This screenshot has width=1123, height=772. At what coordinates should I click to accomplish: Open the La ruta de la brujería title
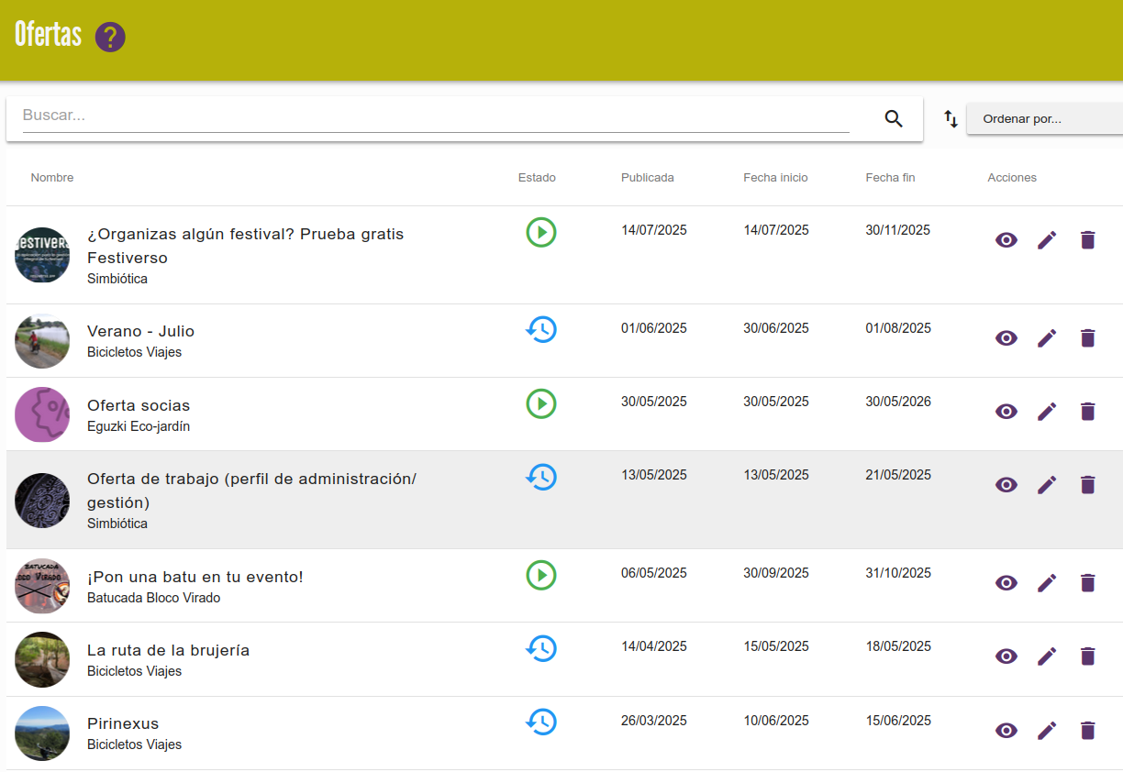pyautogui.click(x=168, y=650)
